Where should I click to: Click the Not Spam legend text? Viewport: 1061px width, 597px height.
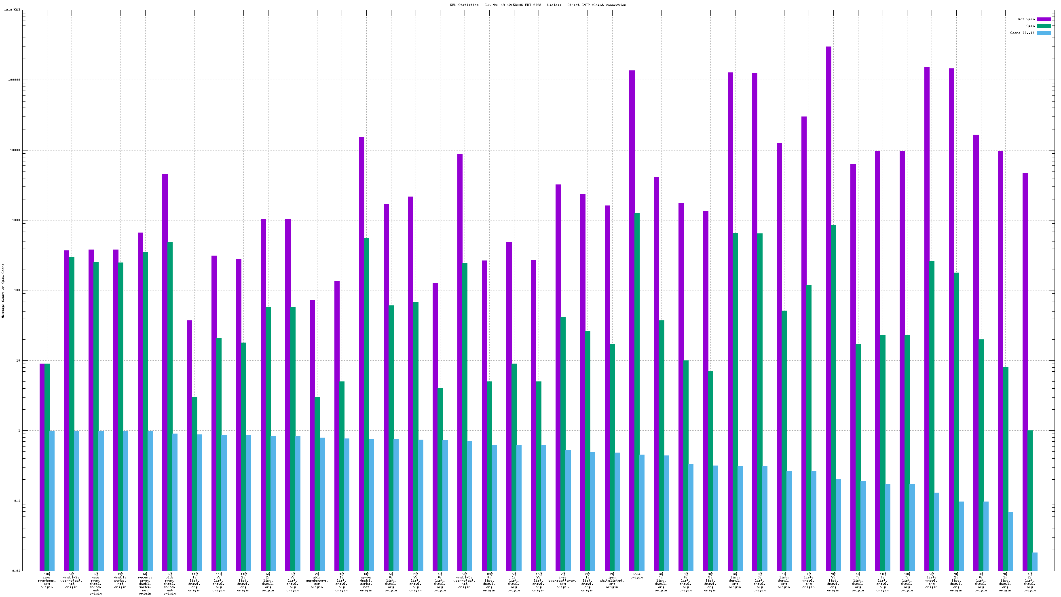click(x=1026, y=19)
